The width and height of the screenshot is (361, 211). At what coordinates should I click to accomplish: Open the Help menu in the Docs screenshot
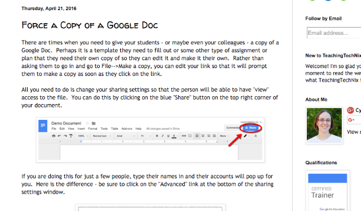[x=138, y=129]
